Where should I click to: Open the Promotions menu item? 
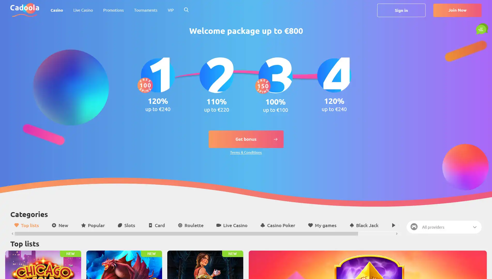coord(113,10)
